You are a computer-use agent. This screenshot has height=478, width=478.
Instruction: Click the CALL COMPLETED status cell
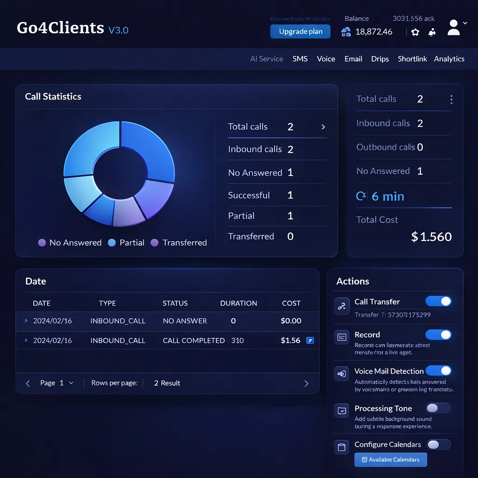coord(194,340)
